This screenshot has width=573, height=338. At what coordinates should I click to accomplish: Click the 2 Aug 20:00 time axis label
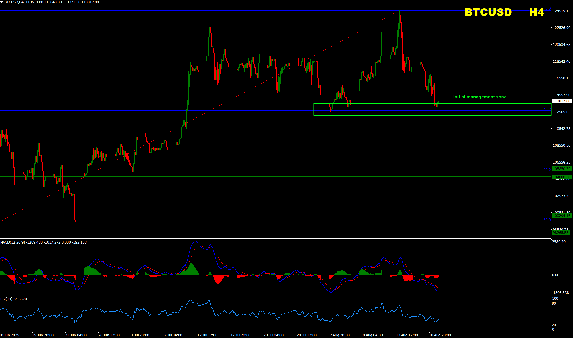pyautogui.click(x=340, y=335)
